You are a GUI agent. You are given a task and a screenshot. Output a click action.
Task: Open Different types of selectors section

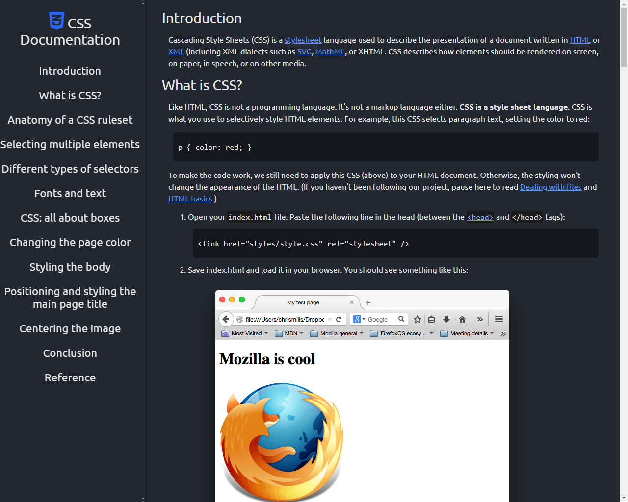(70, 169)
